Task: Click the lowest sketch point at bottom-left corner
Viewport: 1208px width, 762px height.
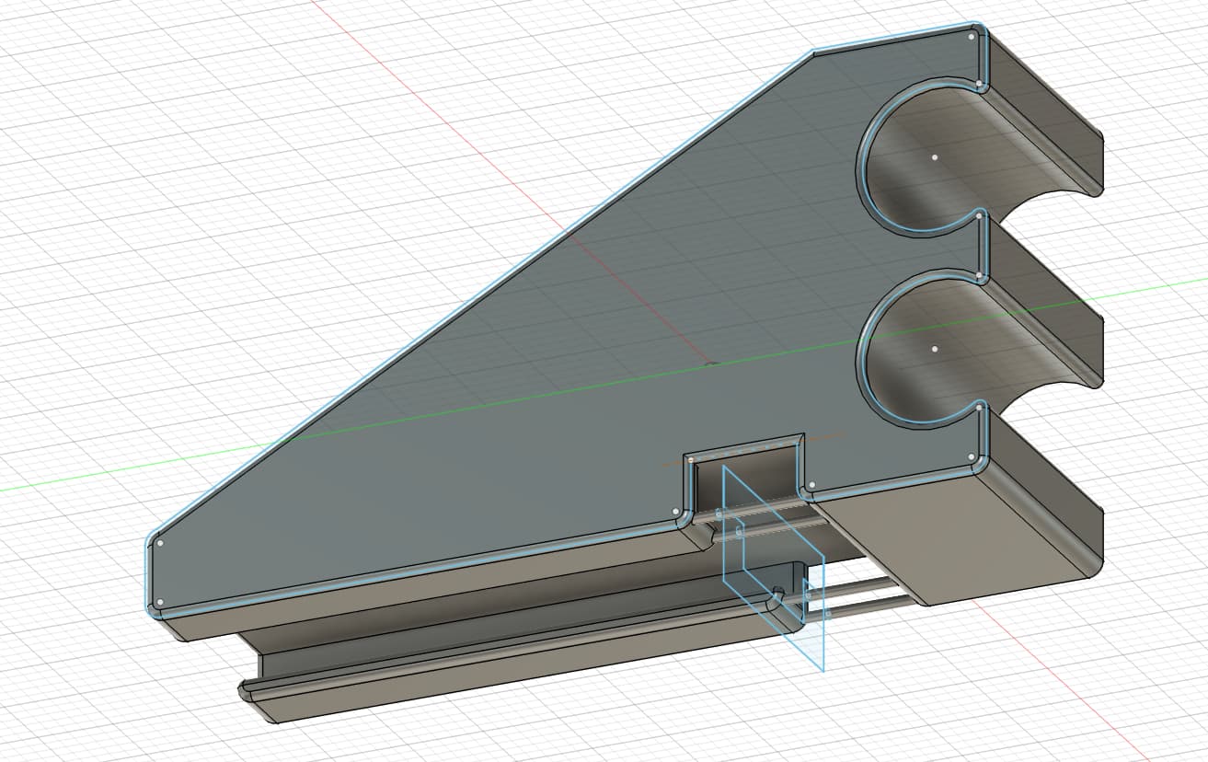Action: pos(160,603)
